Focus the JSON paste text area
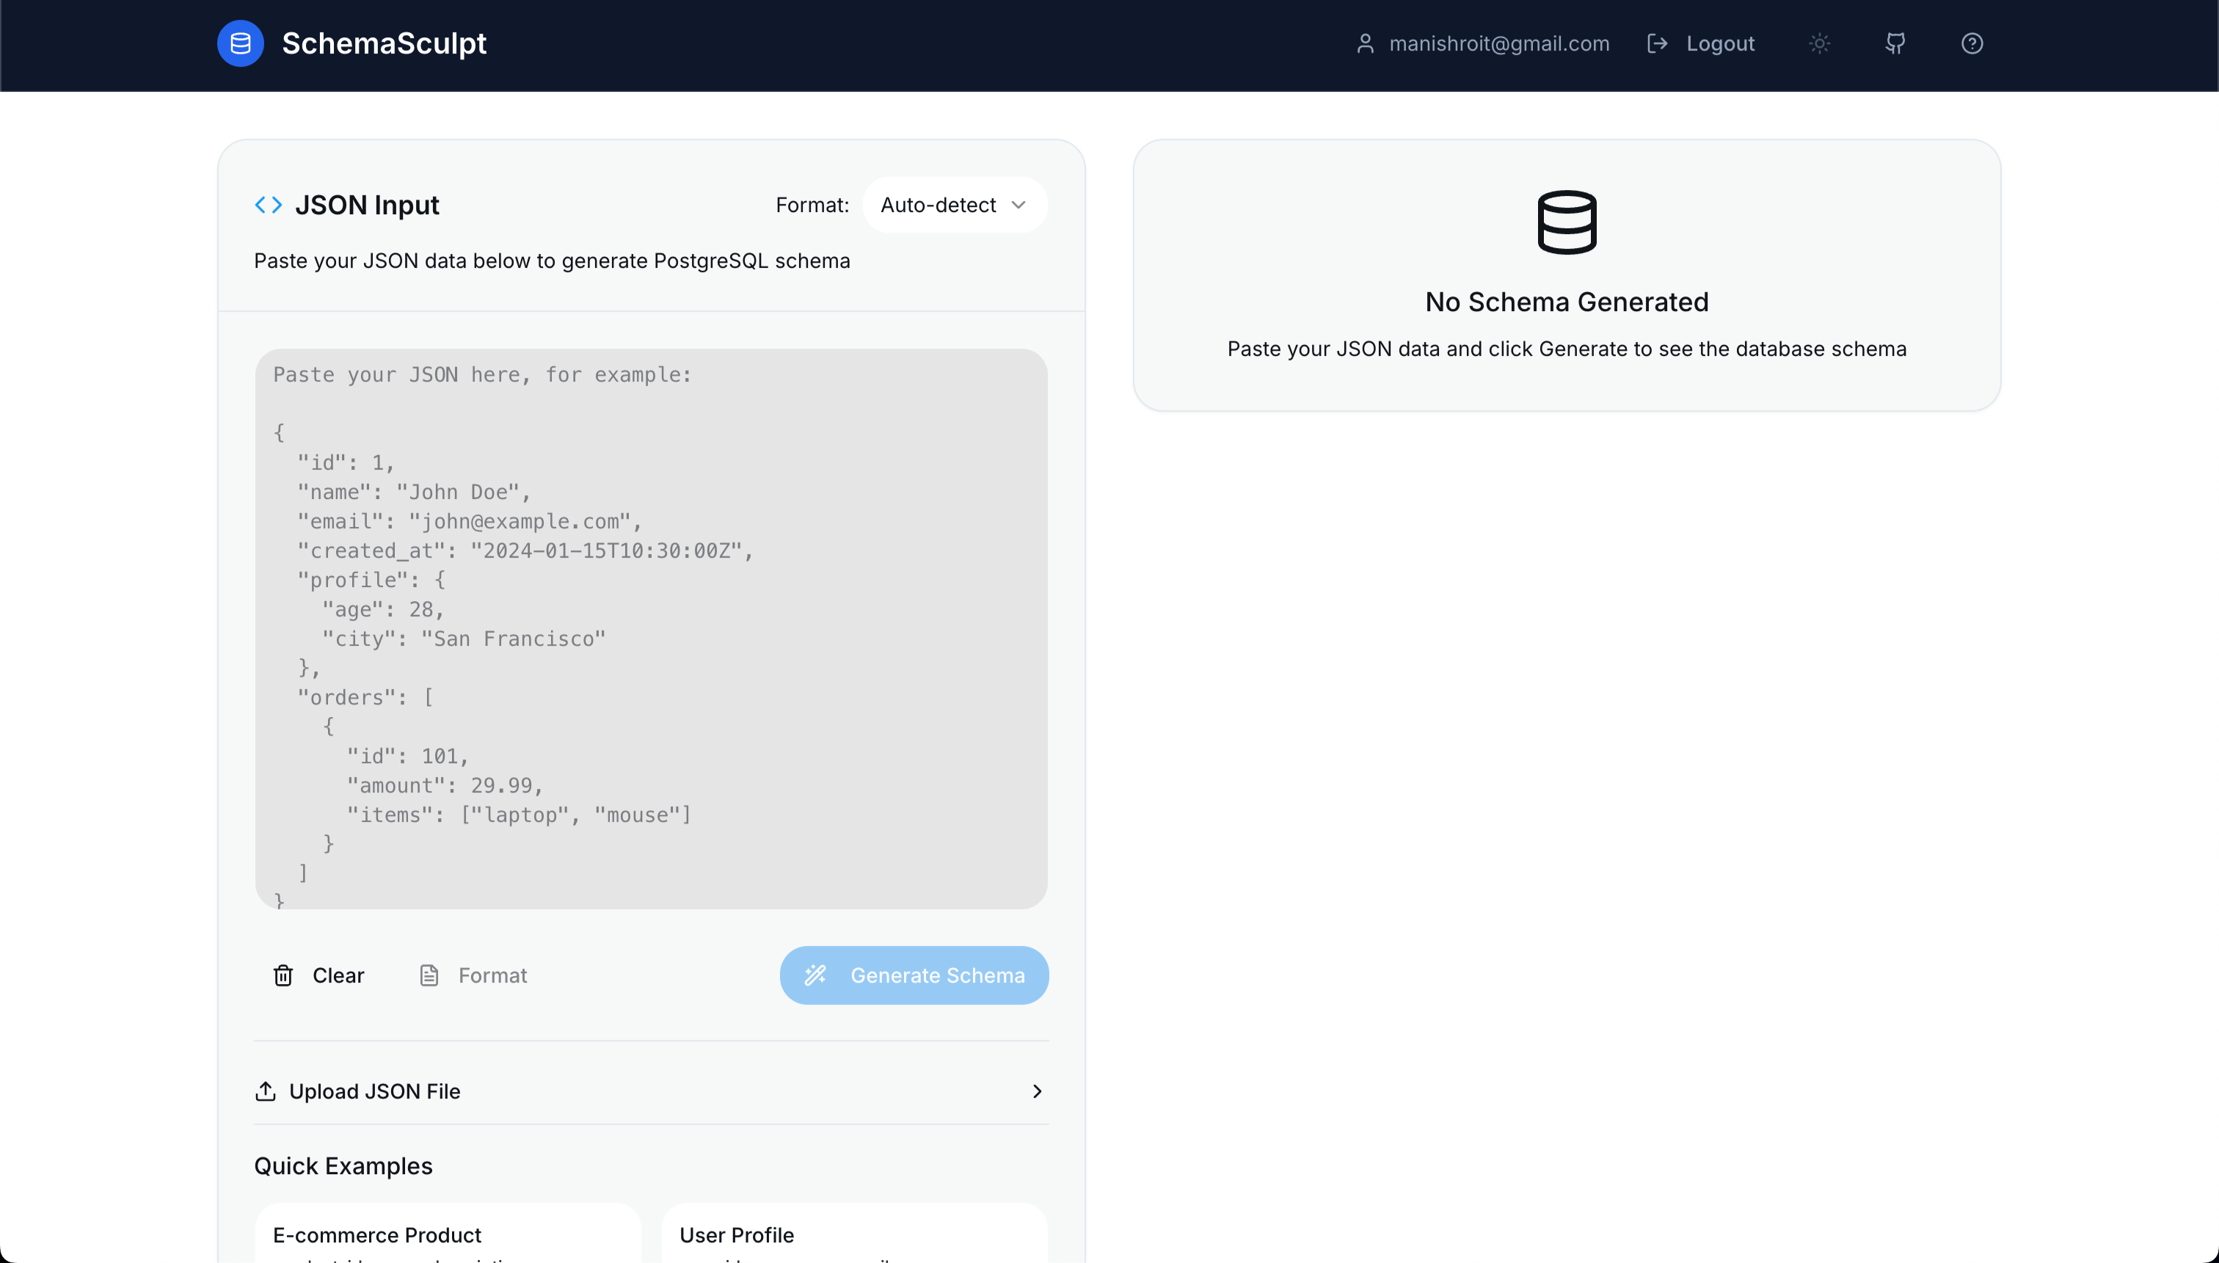The image size is (2219, 1263). [x=651, y=629]
